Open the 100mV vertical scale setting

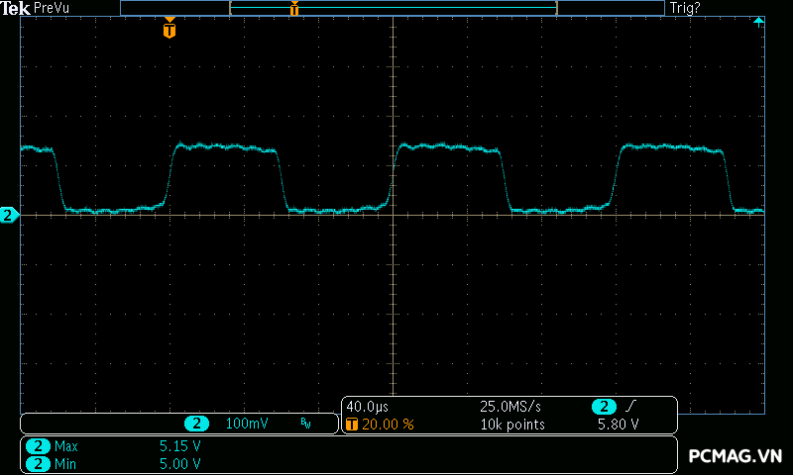pos(246,424)
